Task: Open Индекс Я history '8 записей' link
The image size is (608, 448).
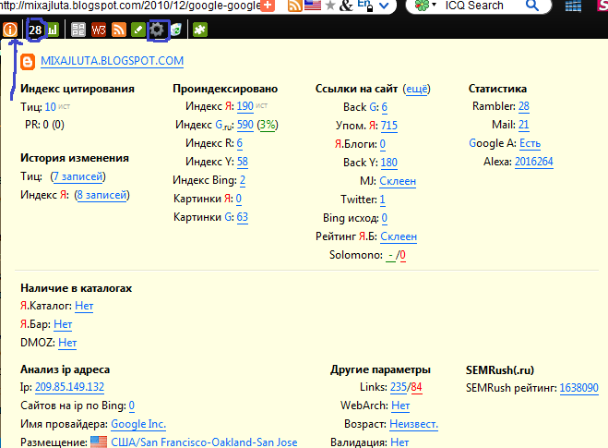Action: [x=102, y=195]
